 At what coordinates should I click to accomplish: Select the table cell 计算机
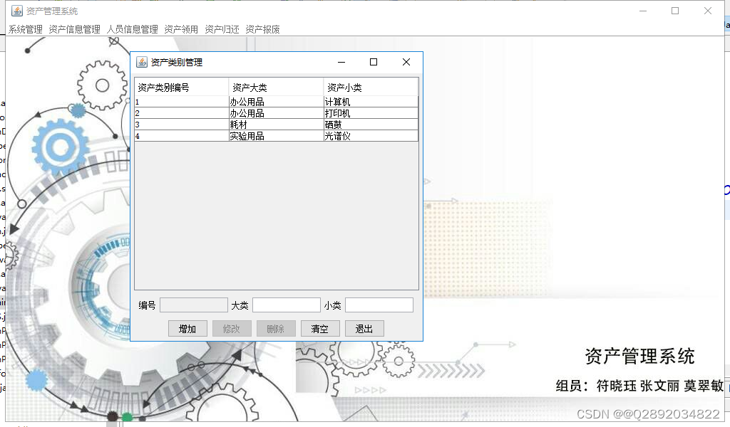[371, 102]
